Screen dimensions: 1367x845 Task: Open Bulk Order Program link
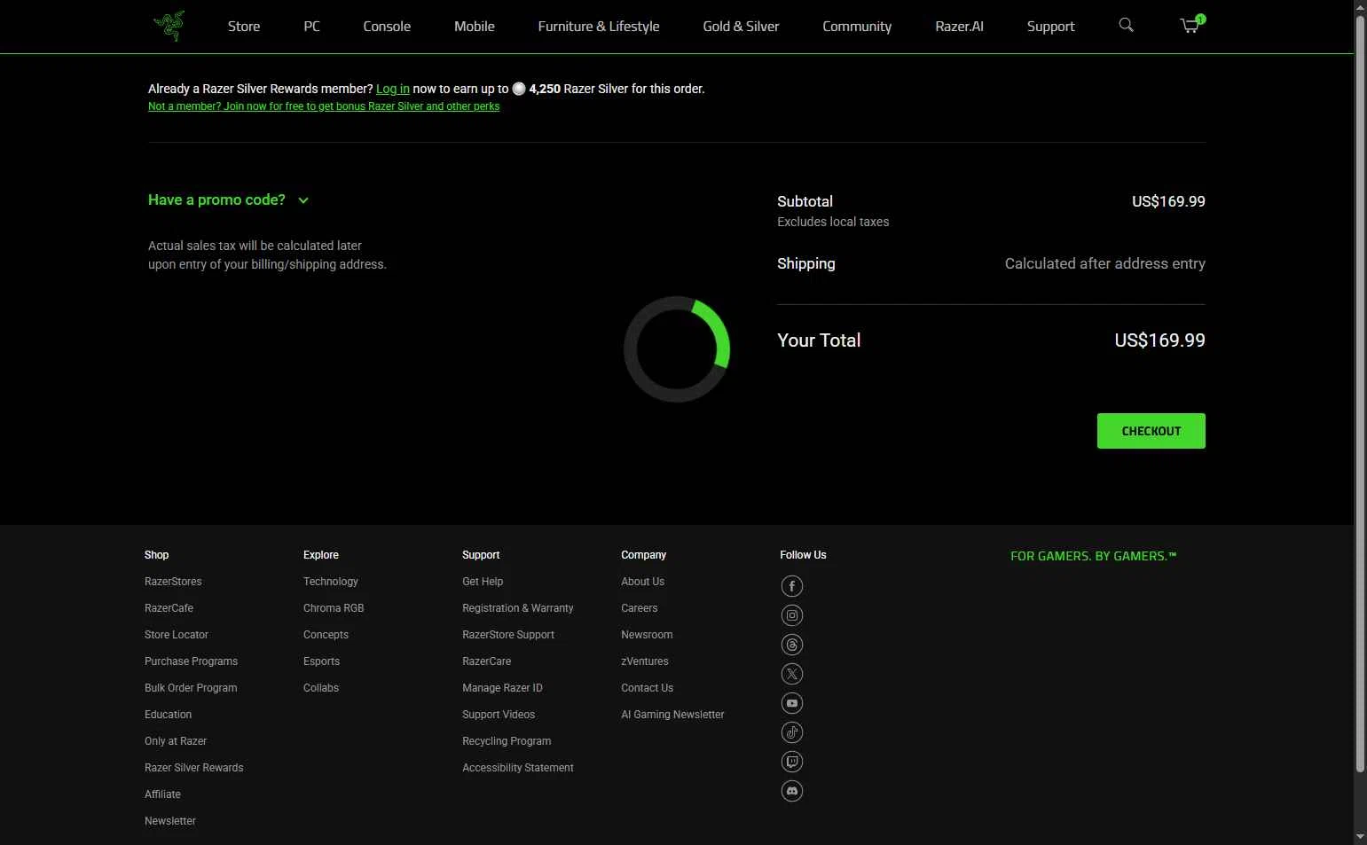click(x=191, y=688)
